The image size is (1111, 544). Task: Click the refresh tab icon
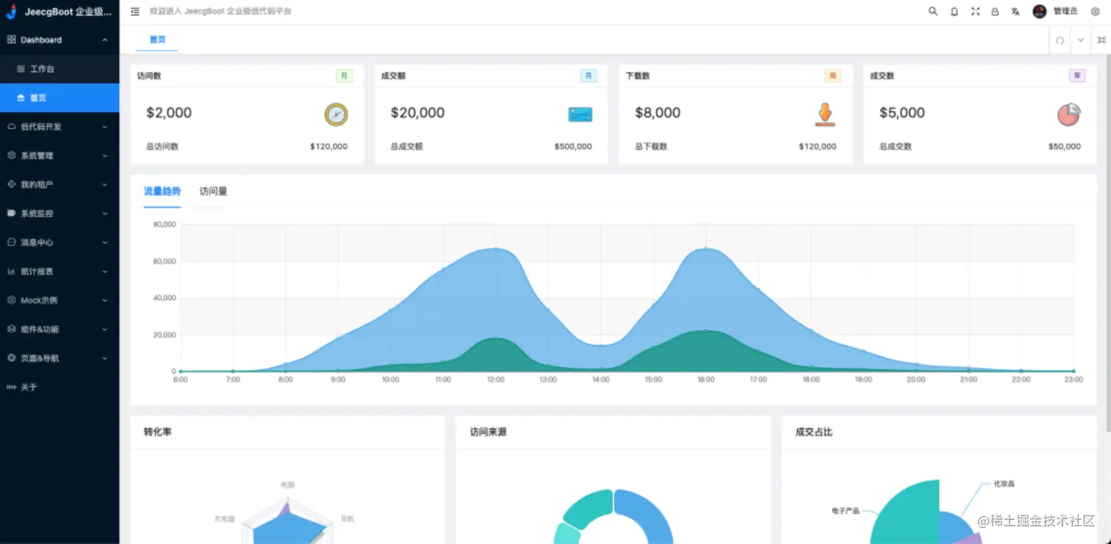(1060, 40)
